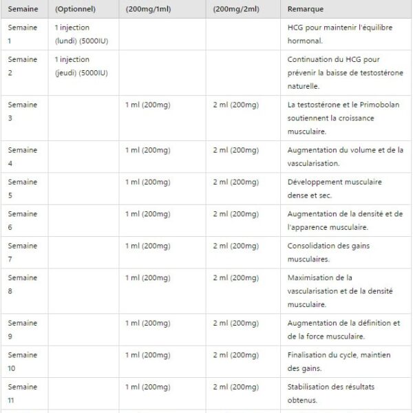This screenshot has width=413, height=413.
Task: Click the "(Optionnel)" column header
Action: click(75, 9)
